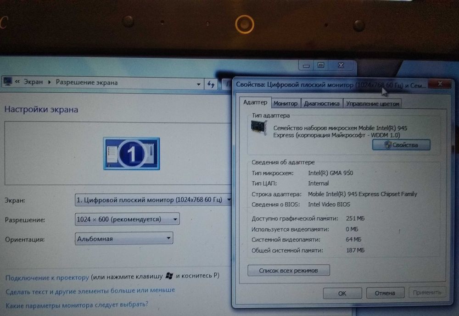
Task: Click the Mobile Intel(R) 945 Express Chipset Family text
Action: coord(363,194)
